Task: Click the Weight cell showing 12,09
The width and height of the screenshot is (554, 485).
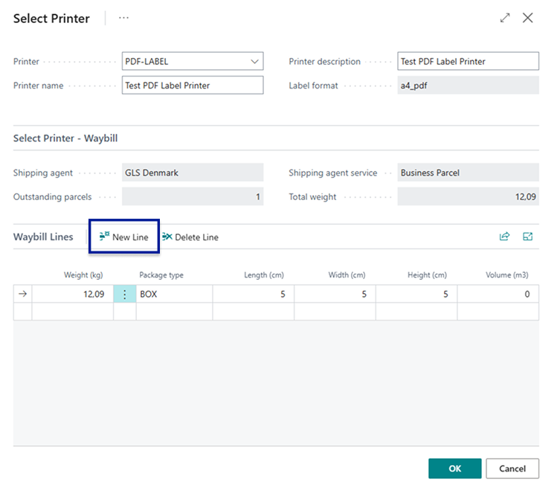Action: (73, 294)
